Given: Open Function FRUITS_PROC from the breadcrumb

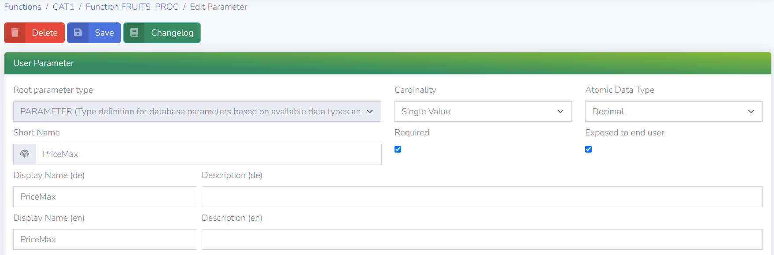Looking at the screenshot, I should [x=132, y=7].
